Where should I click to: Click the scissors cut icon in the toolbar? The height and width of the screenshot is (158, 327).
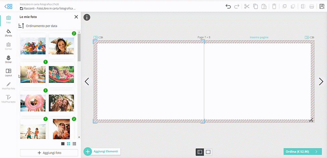(x=247, y=6)
